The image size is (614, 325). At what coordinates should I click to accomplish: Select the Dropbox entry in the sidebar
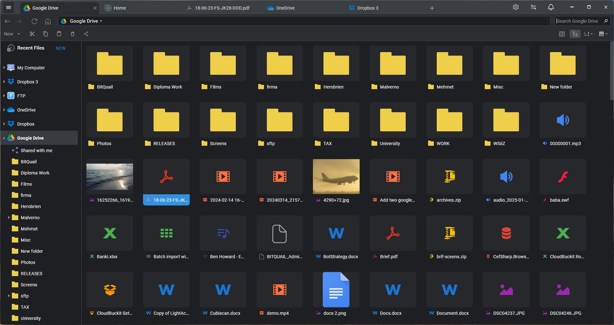click(26, 124)
